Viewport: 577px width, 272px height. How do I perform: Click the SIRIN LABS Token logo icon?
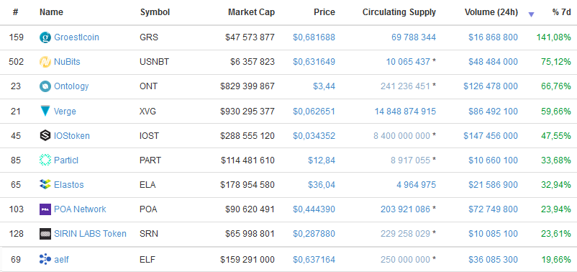[x=45, y=234]
